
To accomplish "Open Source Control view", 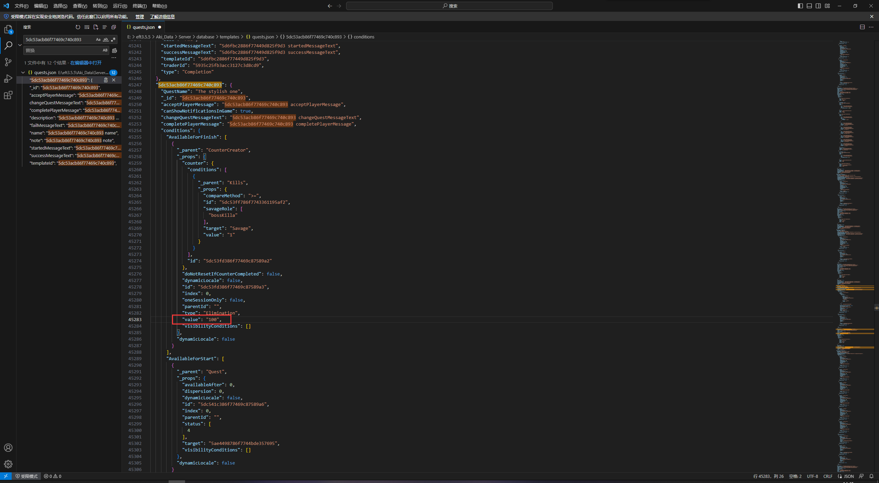I will [x=8, y=62].
